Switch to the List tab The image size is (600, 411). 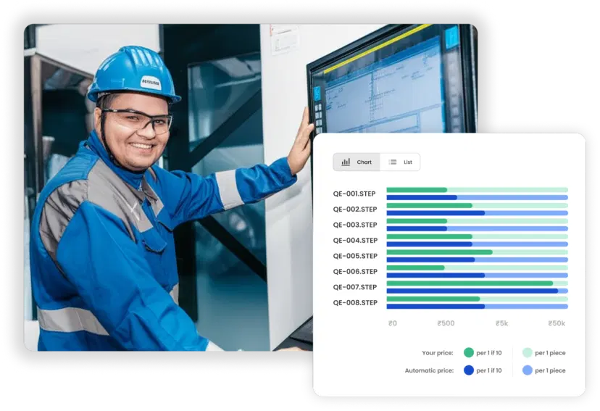coord(400,162)
